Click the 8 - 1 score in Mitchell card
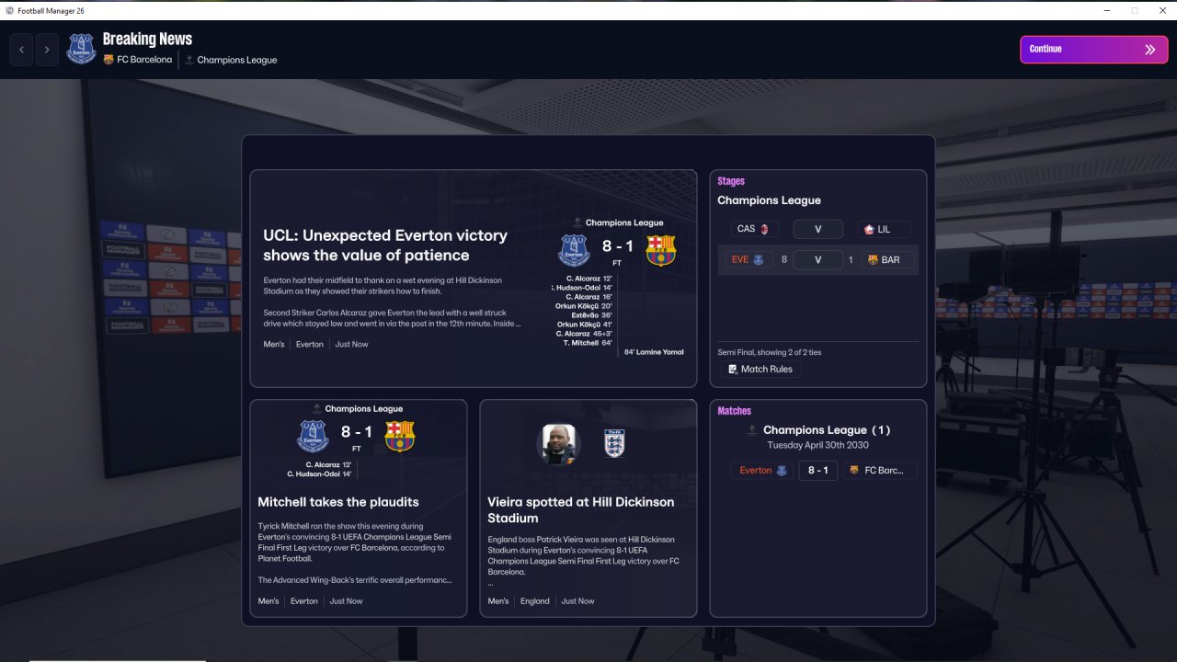The width and height of the screenshot is (1177, 662). tap(357, 432)
